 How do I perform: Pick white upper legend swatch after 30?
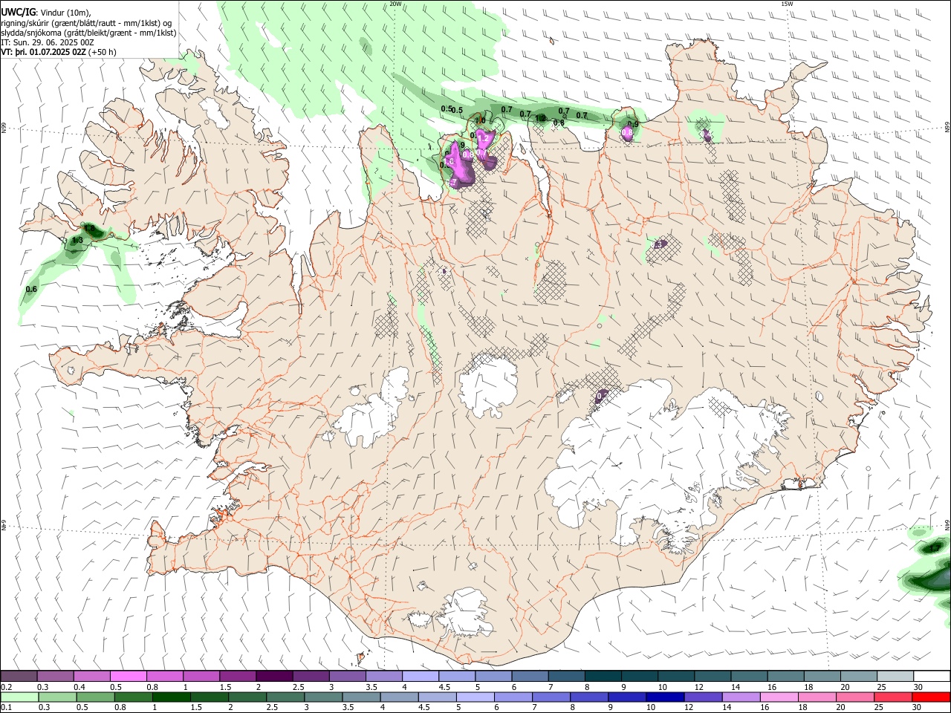931,676
